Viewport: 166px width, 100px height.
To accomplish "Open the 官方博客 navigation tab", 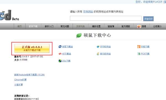I will [126, 26].
